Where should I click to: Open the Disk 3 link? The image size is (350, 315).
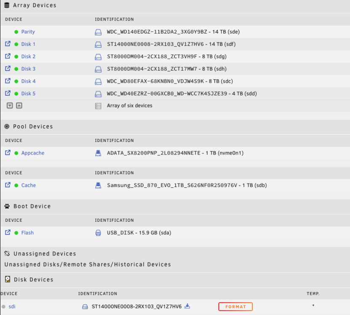pyautogui.click(x=28, y=69)
